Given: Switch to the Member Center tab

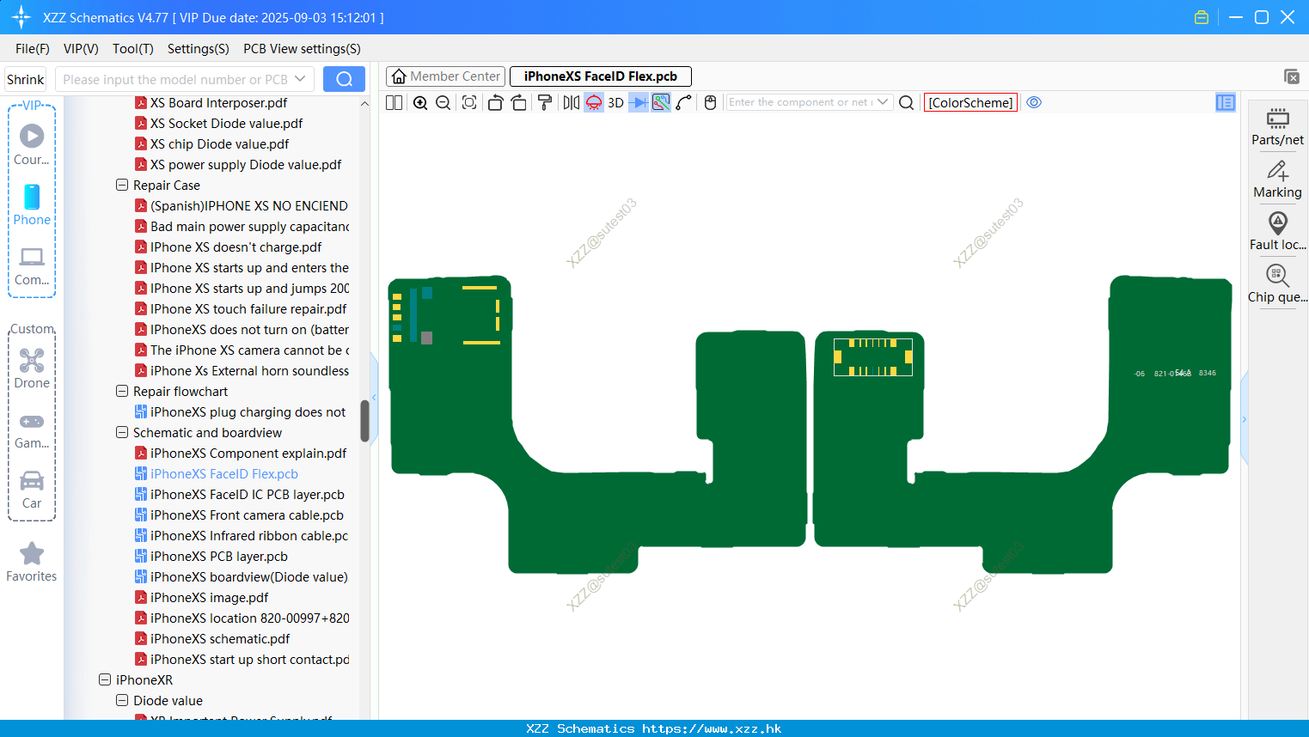Looking at the screenshot, I should coord(445,76).
